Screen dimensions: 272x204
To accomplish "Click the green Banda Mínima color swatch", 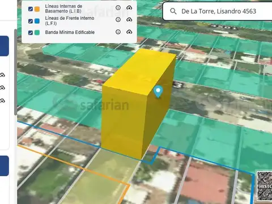I will tap(37, 33).
